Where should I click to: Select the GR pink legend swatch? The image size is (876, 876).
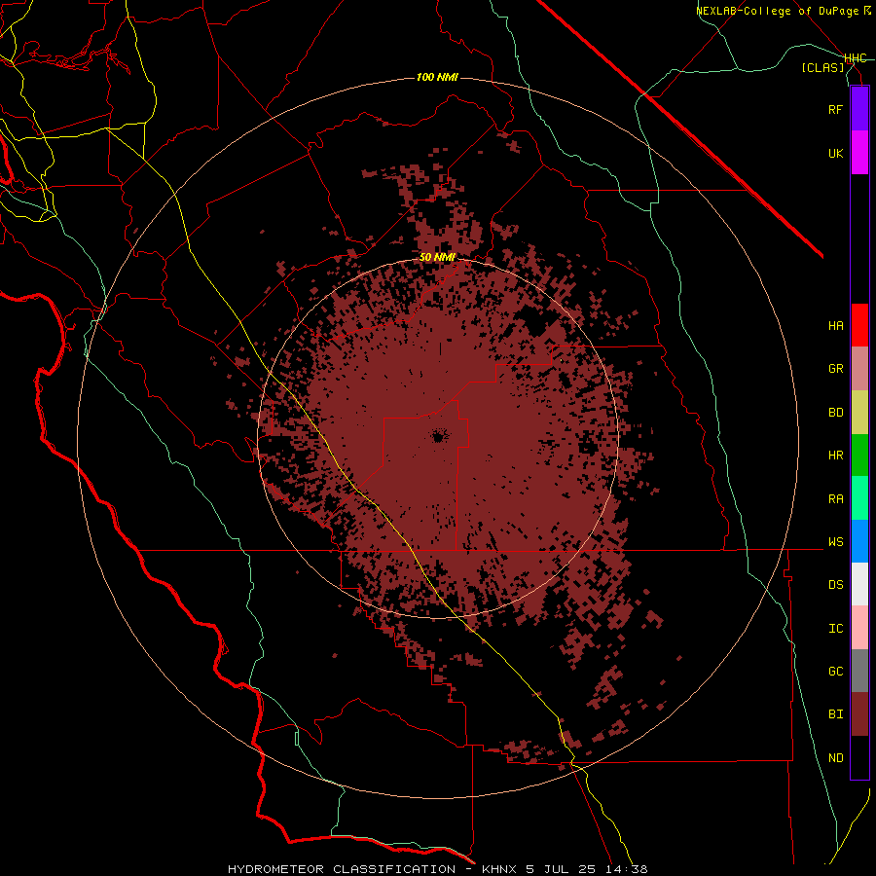pyautogui.click(x=859, y=369)
